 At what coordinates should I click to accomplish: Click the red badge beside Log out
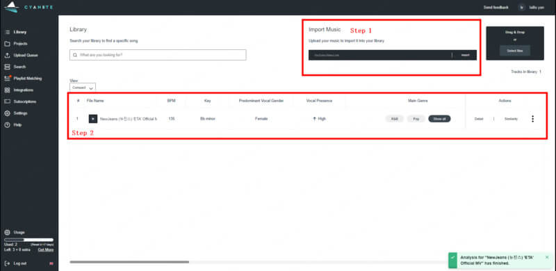click(51, 263)
